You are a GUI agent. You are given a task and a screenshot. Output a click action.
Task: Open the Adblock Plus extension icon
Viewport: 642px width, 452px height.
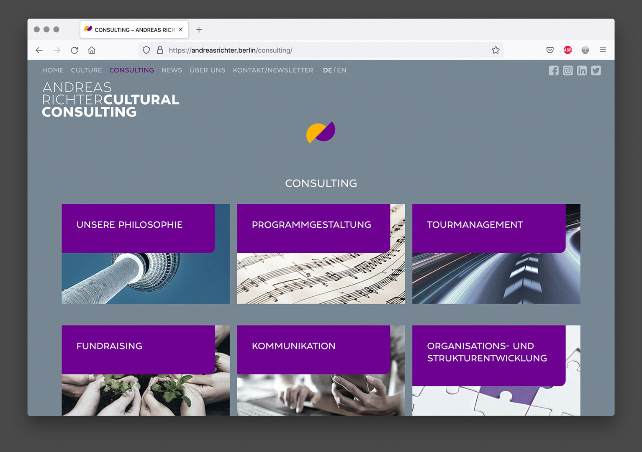click(x=568, y=50)
